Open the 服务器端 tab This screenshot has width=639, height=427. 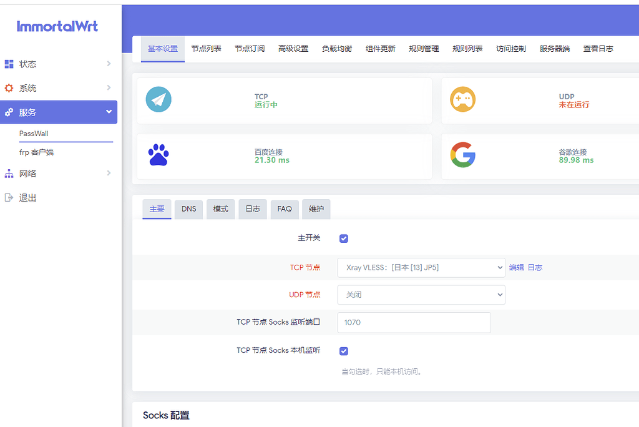(555, 49)
